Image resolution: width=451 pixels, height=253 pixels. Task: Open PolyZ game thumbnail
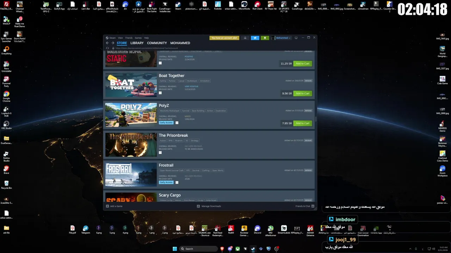click(131, 115)
